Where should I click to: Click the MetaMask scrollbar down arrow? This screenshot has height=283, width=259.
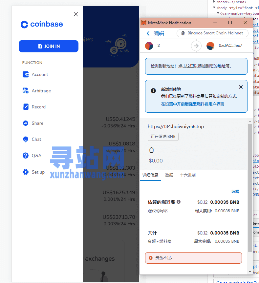pos(250,272)
